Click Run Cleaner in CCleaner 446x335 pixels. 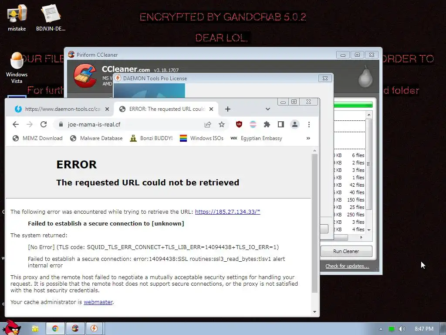(346, 251)
